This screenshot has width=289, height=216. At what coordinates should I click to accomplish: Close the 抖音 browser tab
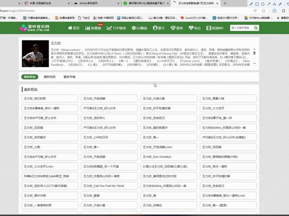point(69,3)
